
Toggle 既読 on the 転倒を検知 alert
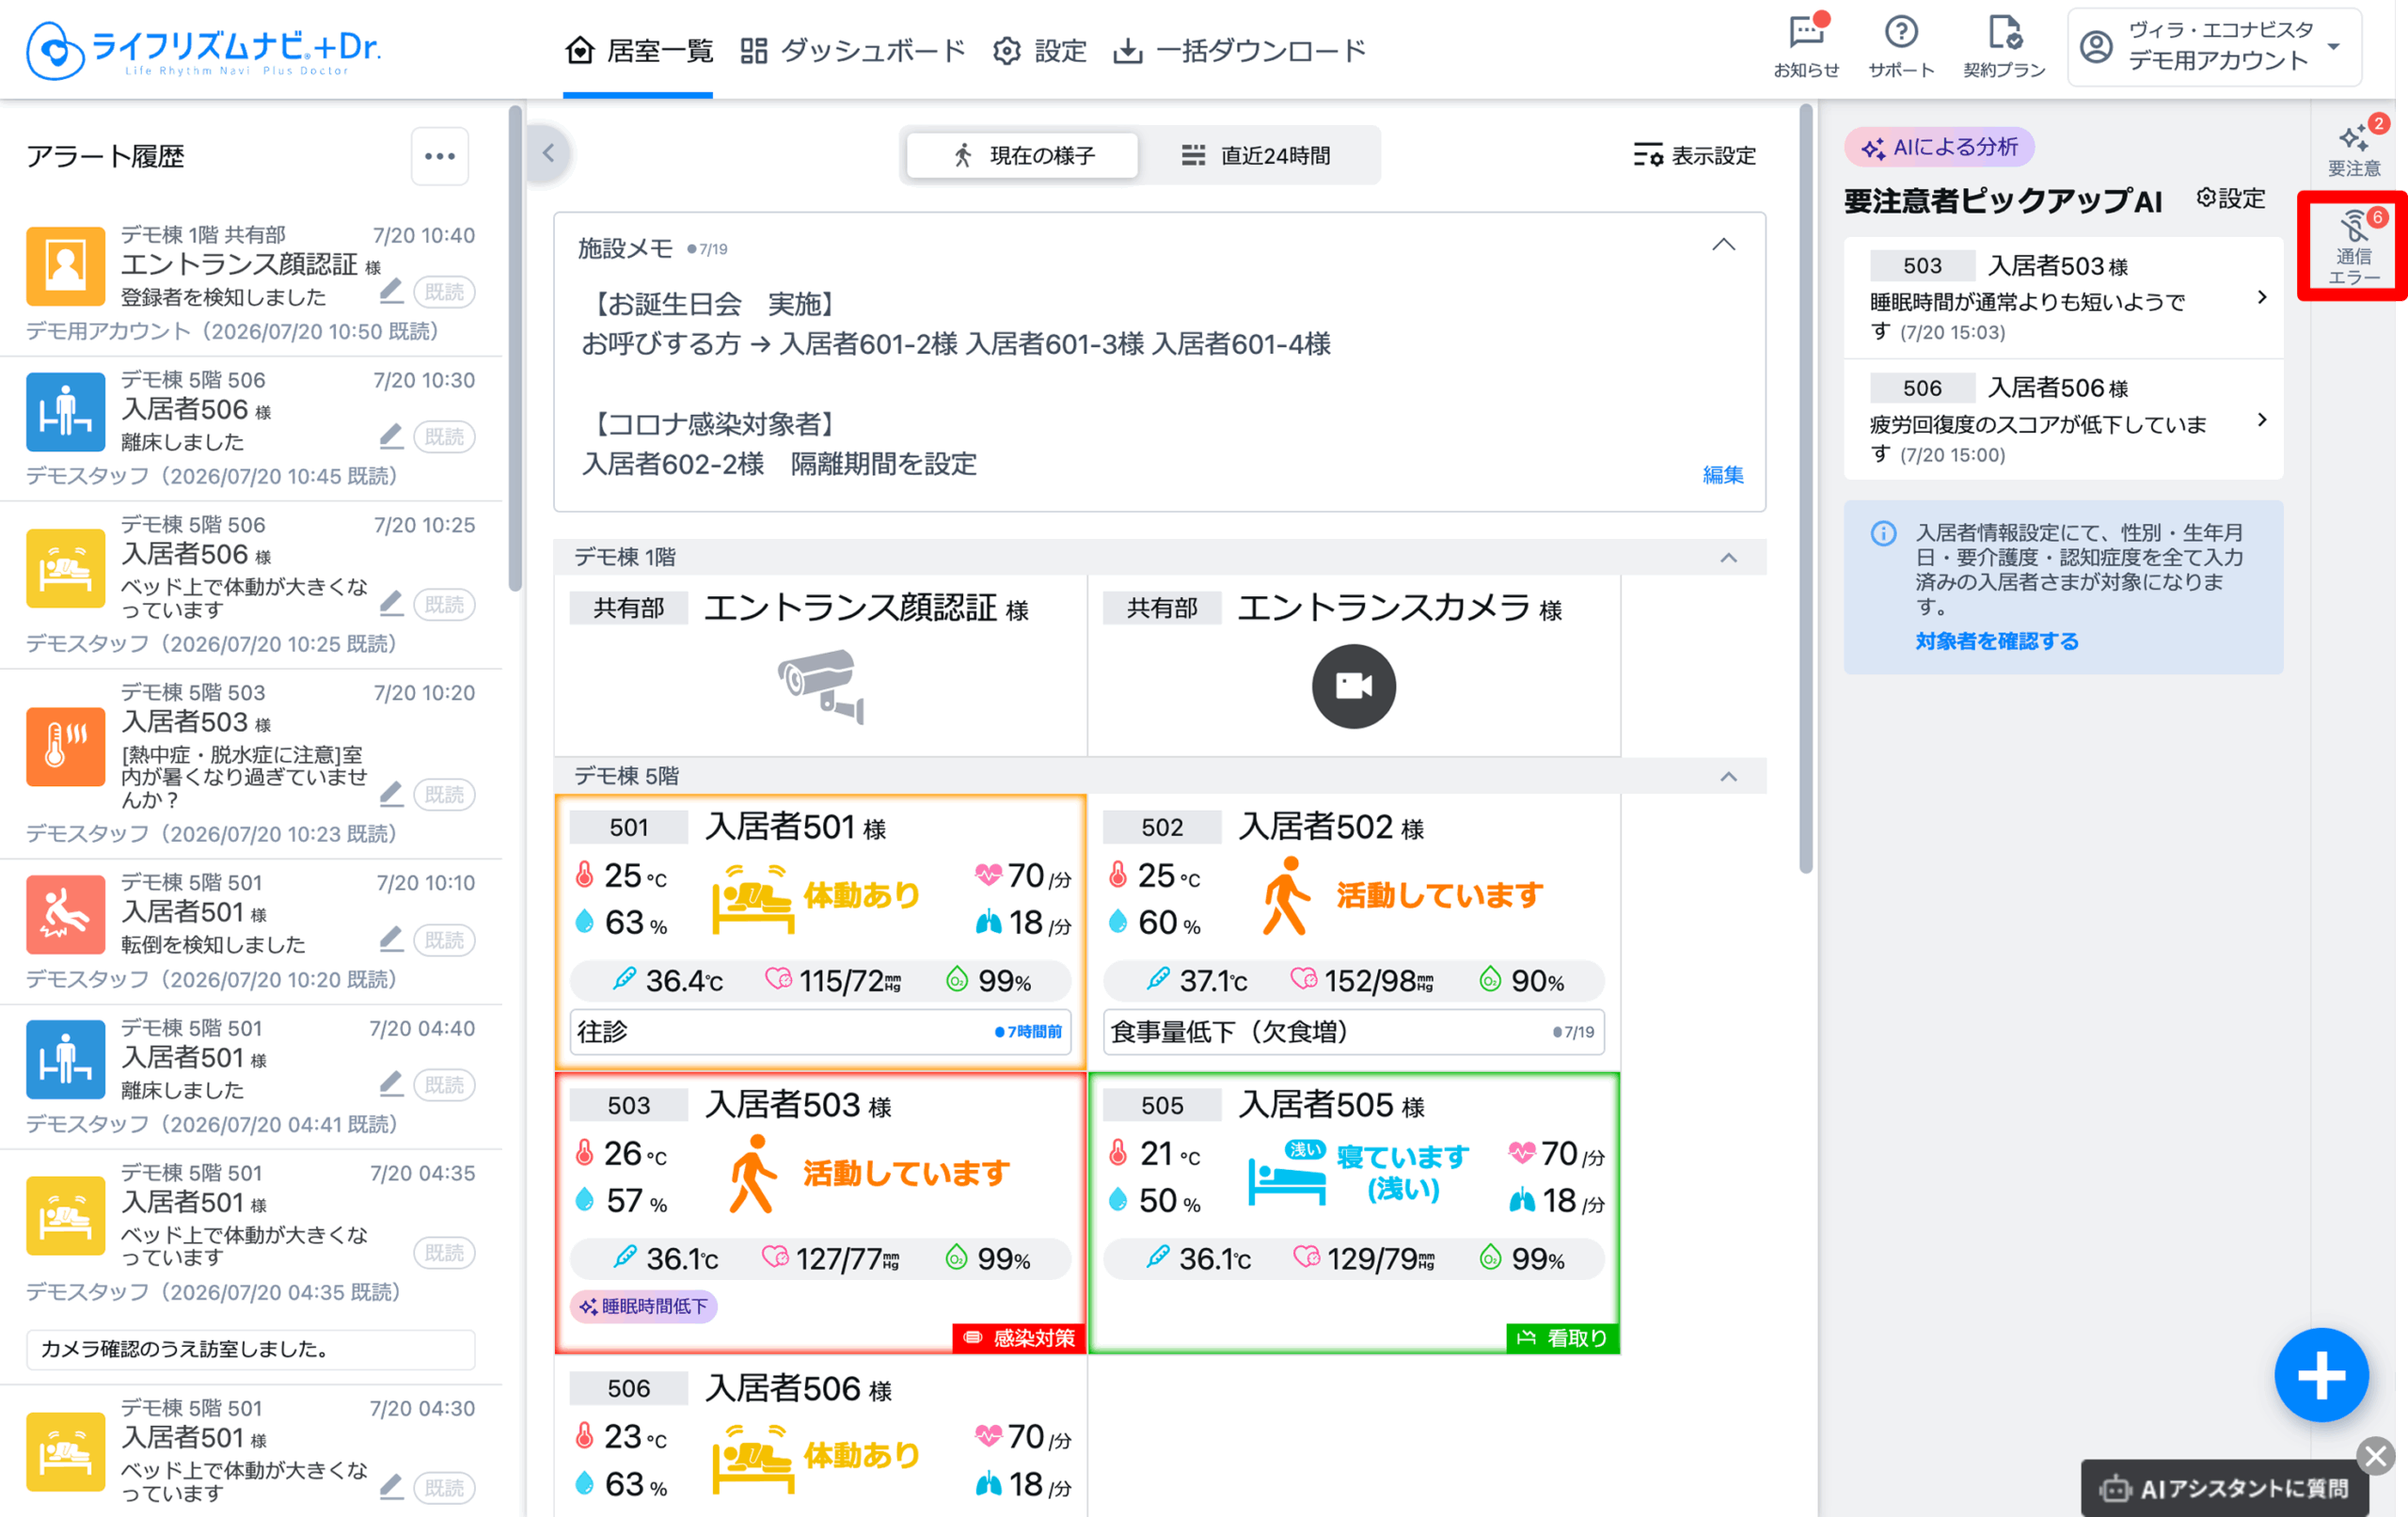click(444, 940)
